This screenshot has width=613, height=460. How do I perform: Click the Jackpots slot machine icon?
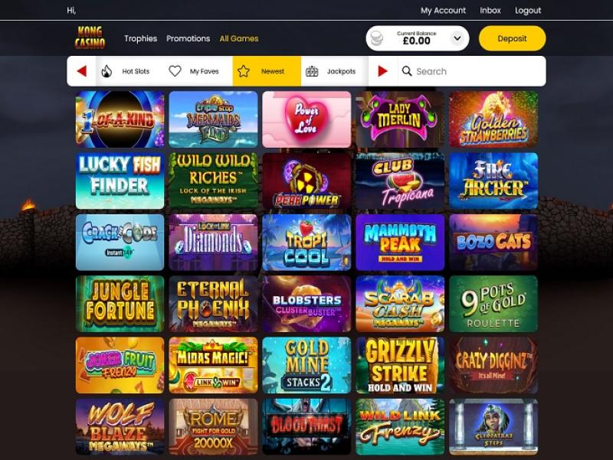(x=312, y=71)
